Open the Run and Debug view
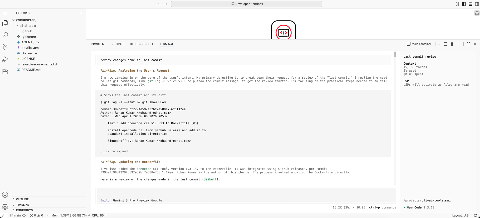The height and width of the screenshot is (218, 480). (5, 59)
